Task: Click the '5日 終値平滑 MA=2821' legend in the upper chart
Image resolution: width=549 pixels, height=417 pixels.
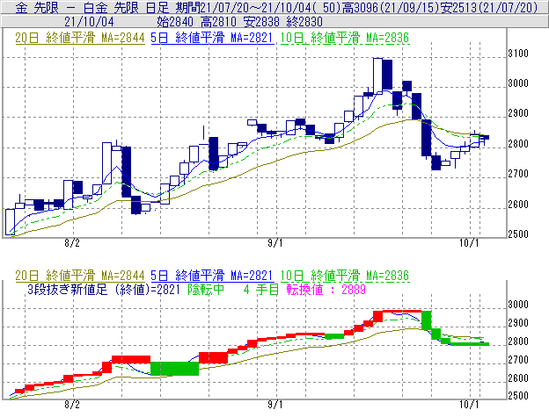Action: 212,38
